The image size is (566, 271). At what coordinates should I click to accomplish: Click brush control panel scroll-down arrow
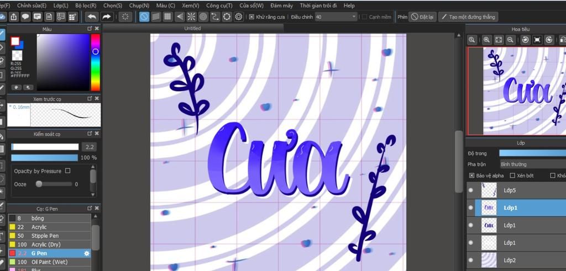click(93, 195)
